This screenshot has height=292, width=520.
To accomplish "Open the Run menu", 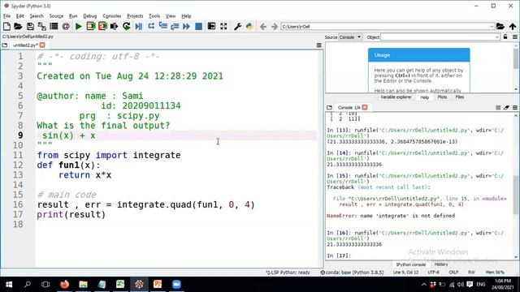I will click(x=73, y=16).
